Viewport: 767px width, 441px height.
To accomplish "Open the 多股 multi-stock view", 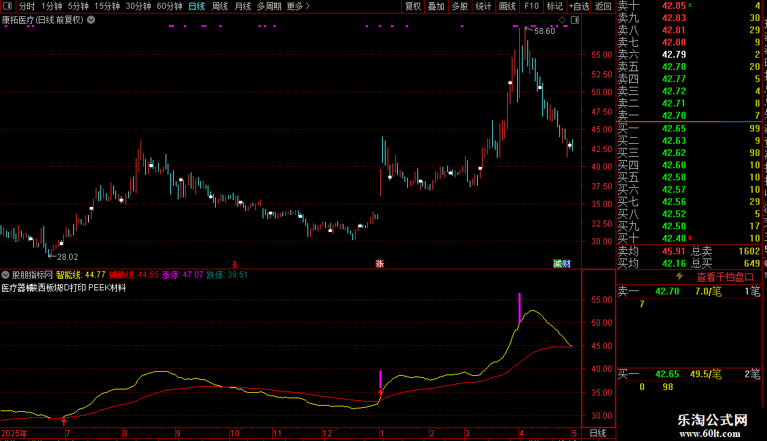I will coord(460,6).
